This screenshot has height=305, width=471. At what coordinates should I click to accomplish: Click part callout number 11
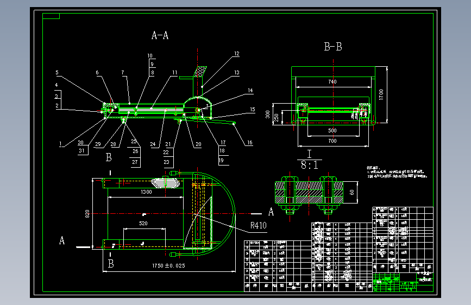[175, 73]
